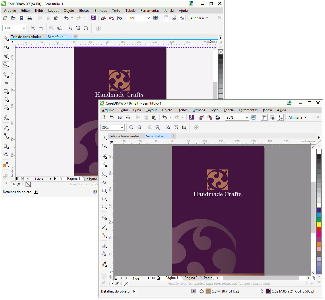Expand the 'Alinhar a' dropdown in the front window
The width and height of the screenshot is (325, 300).
point(305,117)
